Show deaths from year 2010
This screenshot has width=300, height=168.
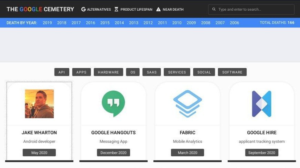(x=177, y=23)
